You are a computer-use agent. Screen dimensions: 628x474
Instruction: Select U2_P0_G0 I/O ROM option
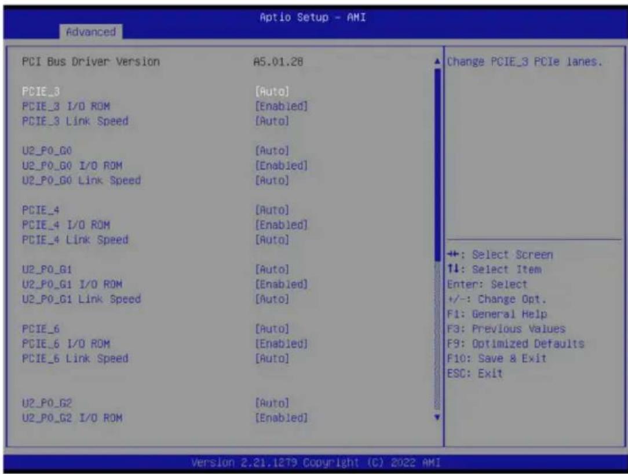pos(72,166)
